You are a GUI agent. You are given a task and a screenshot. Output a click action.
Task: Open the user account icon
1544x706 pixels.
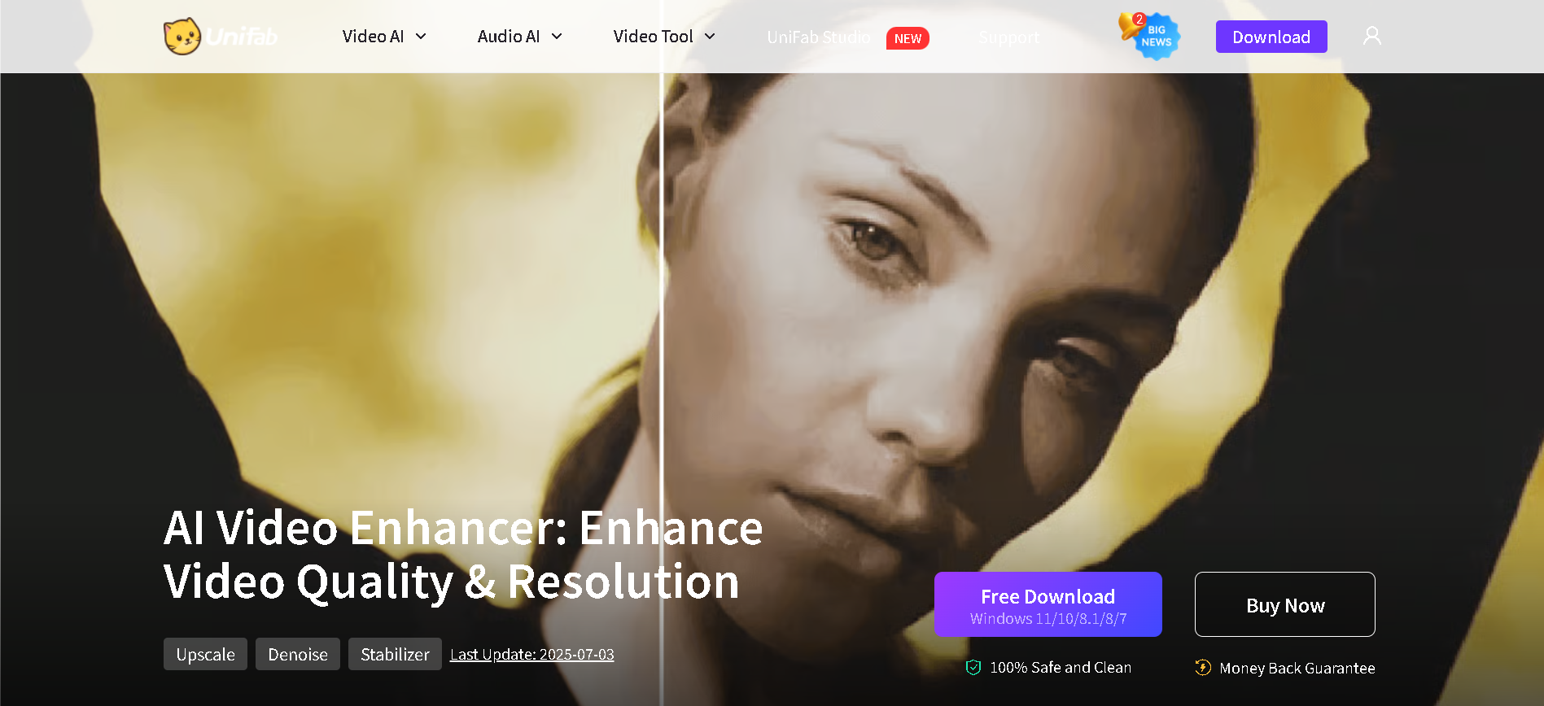pyautogui.click(x=1372, y=36)
